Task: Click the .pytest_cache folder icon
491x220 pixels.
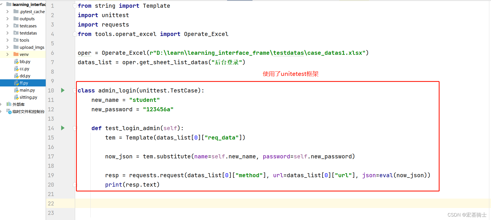Action: 16,11
